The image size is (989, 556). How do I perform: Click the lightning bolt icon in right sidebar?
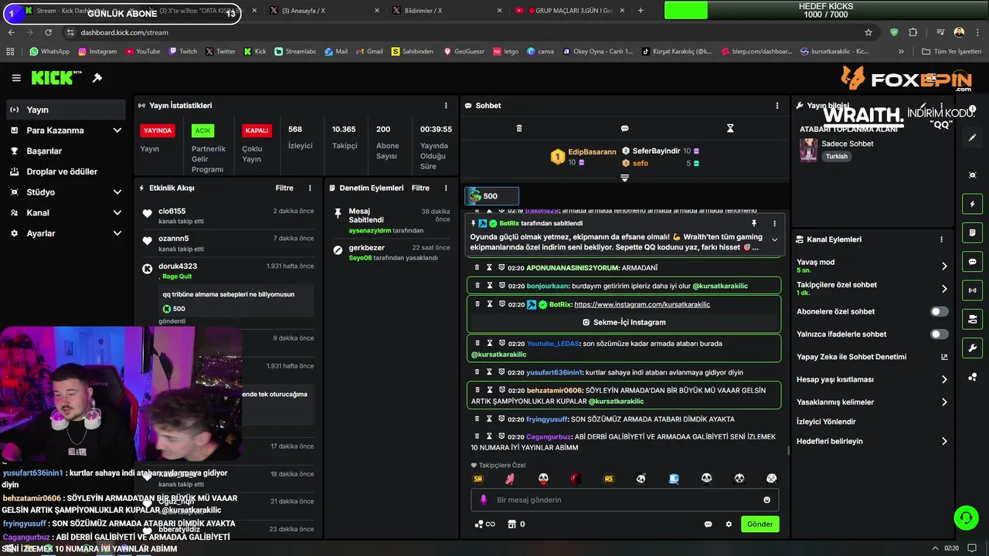coord(973,204)
